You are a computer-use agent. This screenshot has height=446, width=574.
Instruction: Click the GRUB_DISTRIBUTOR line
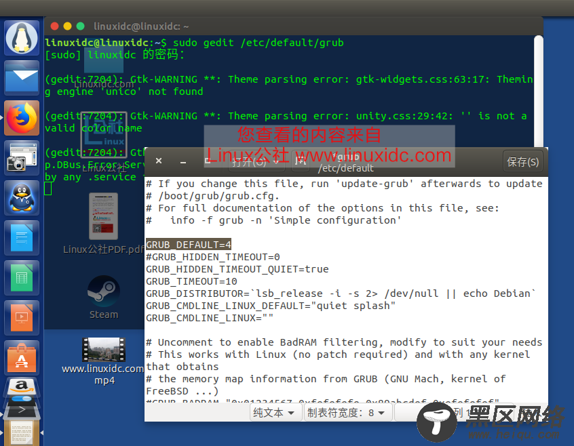click(341, 293)
